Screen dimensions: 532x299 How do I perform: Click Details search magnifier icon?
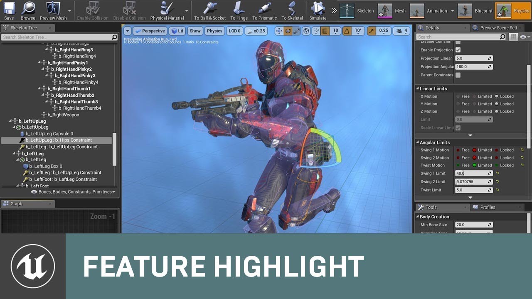[x=502, y=37]
